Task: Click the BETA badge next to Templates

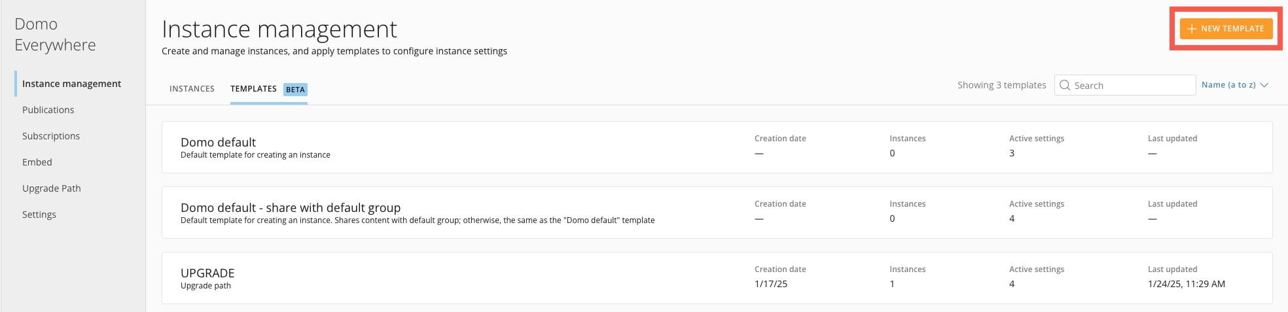Action: click(295, 90)
